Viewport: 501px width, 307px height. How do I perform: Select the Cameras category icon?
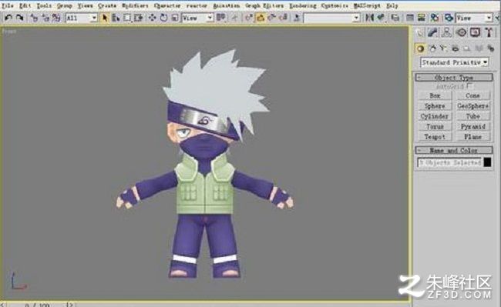pos(455,48)
